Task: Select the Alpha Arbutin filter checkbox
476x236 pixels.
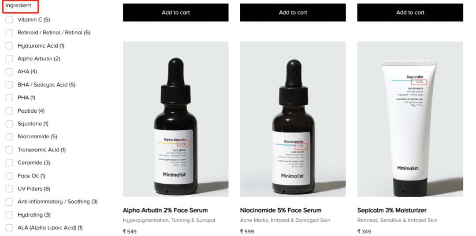Action: click(9, 59)
